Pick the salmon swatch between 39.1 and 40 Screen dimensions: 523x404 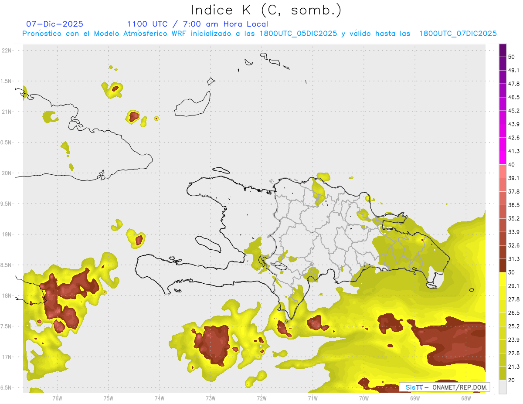point(503,171)
